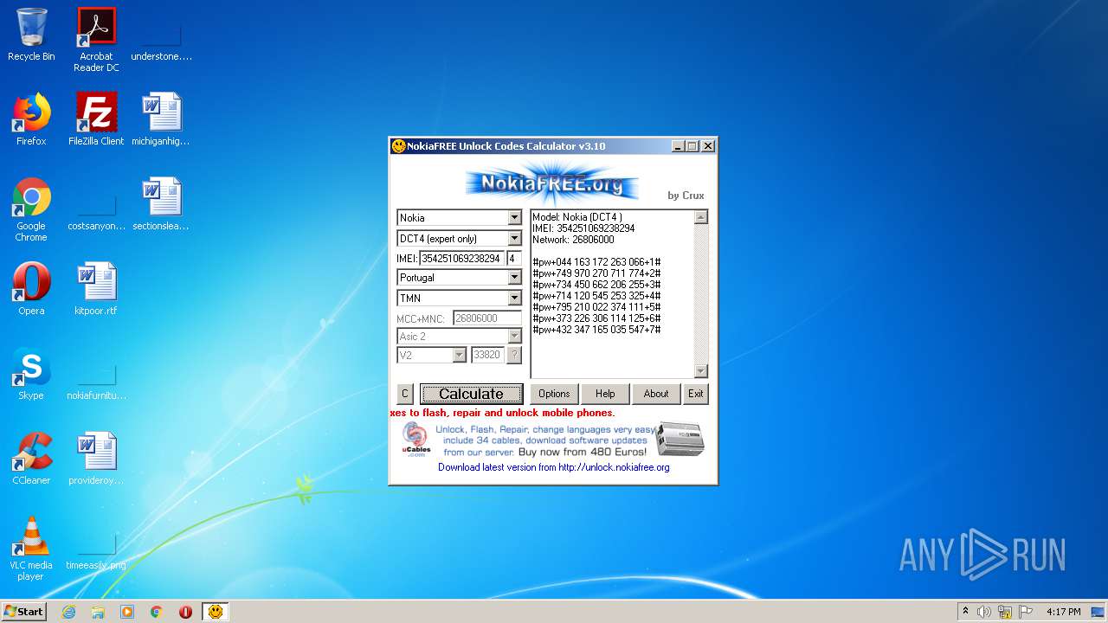Image resolution: width=1108 pixels, height=623 pixels.
Task: Expand the DCT4 (expert only) model dropdown
Action: (514, 239)
